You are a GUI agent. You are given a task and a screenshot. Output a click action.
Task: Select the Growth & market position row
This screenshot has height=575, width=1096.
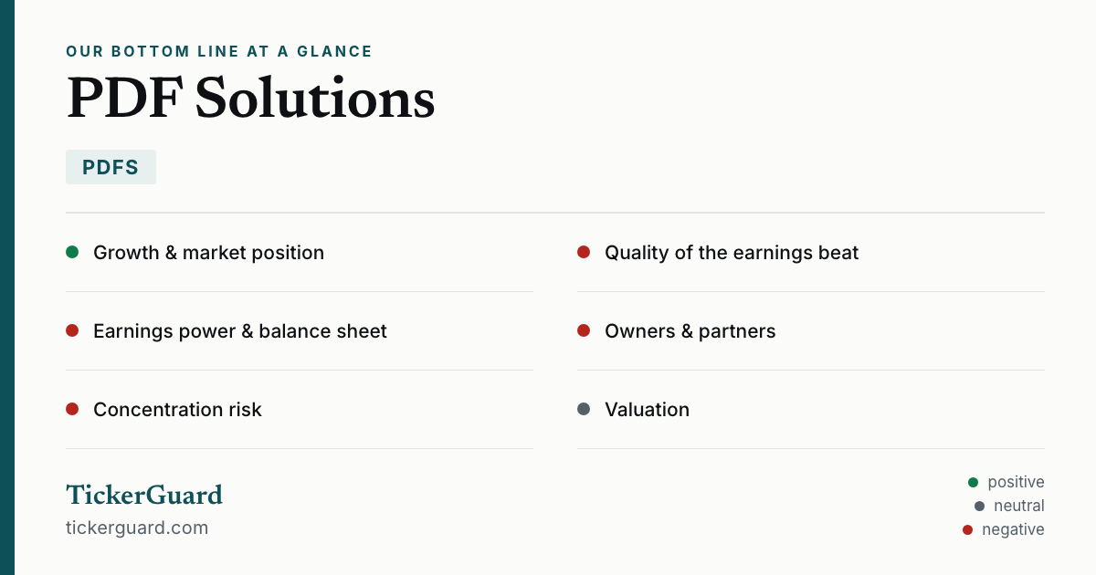(x=300, y=253)
